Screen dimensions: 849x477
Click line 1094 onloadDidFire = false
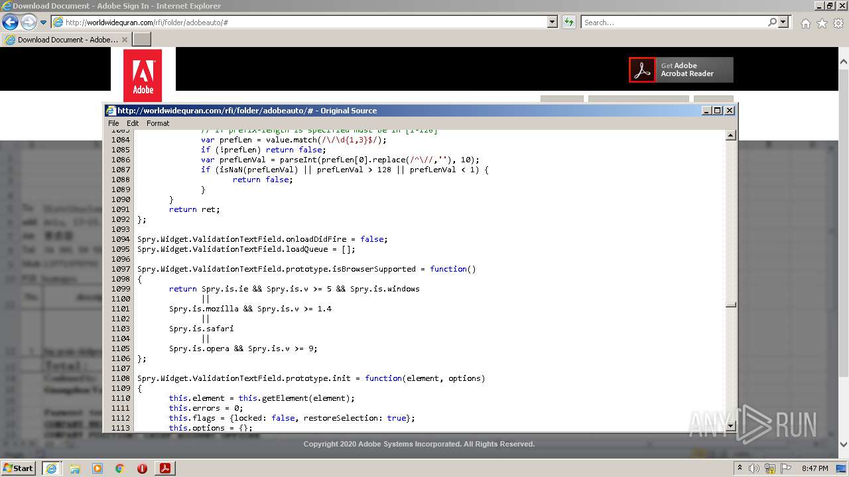coord(262,239)
